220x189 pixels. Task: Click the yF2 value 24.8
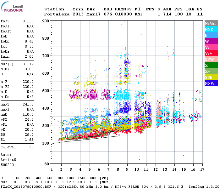click(29, 119)
